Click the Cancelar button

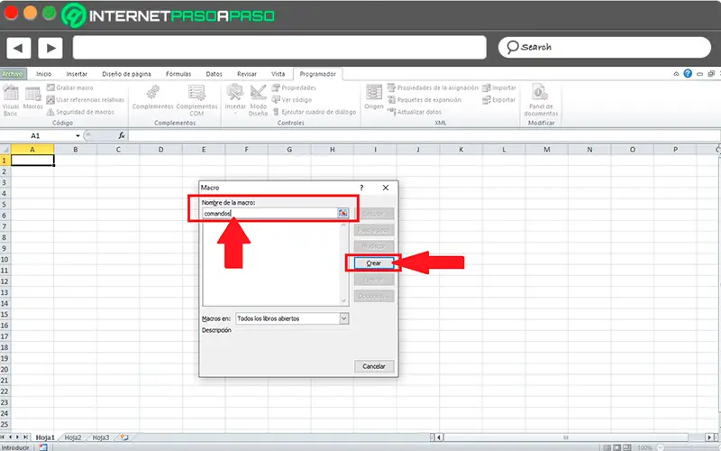[x=374, y=366]
